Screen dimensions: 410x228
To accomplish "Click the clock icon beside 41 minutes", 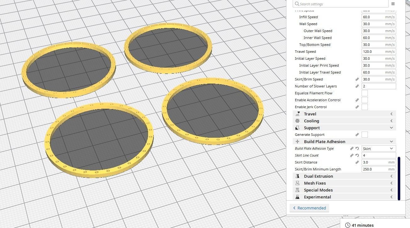I will pos(348,225).
